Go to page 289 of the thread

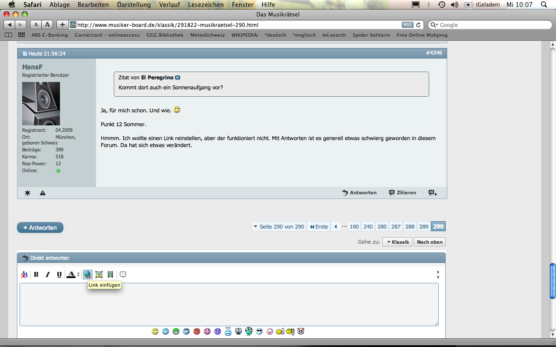click(424, 226)
